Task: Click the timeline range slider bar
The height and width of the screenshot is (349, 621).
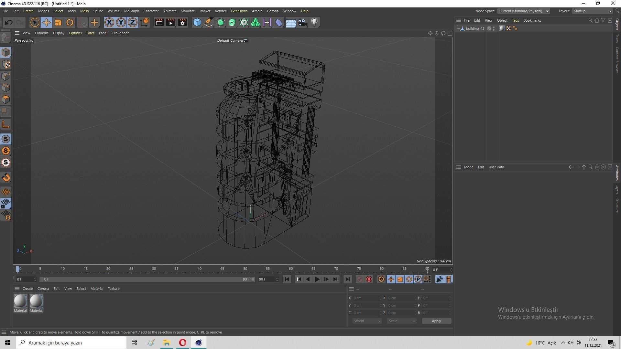Action: 147,279
